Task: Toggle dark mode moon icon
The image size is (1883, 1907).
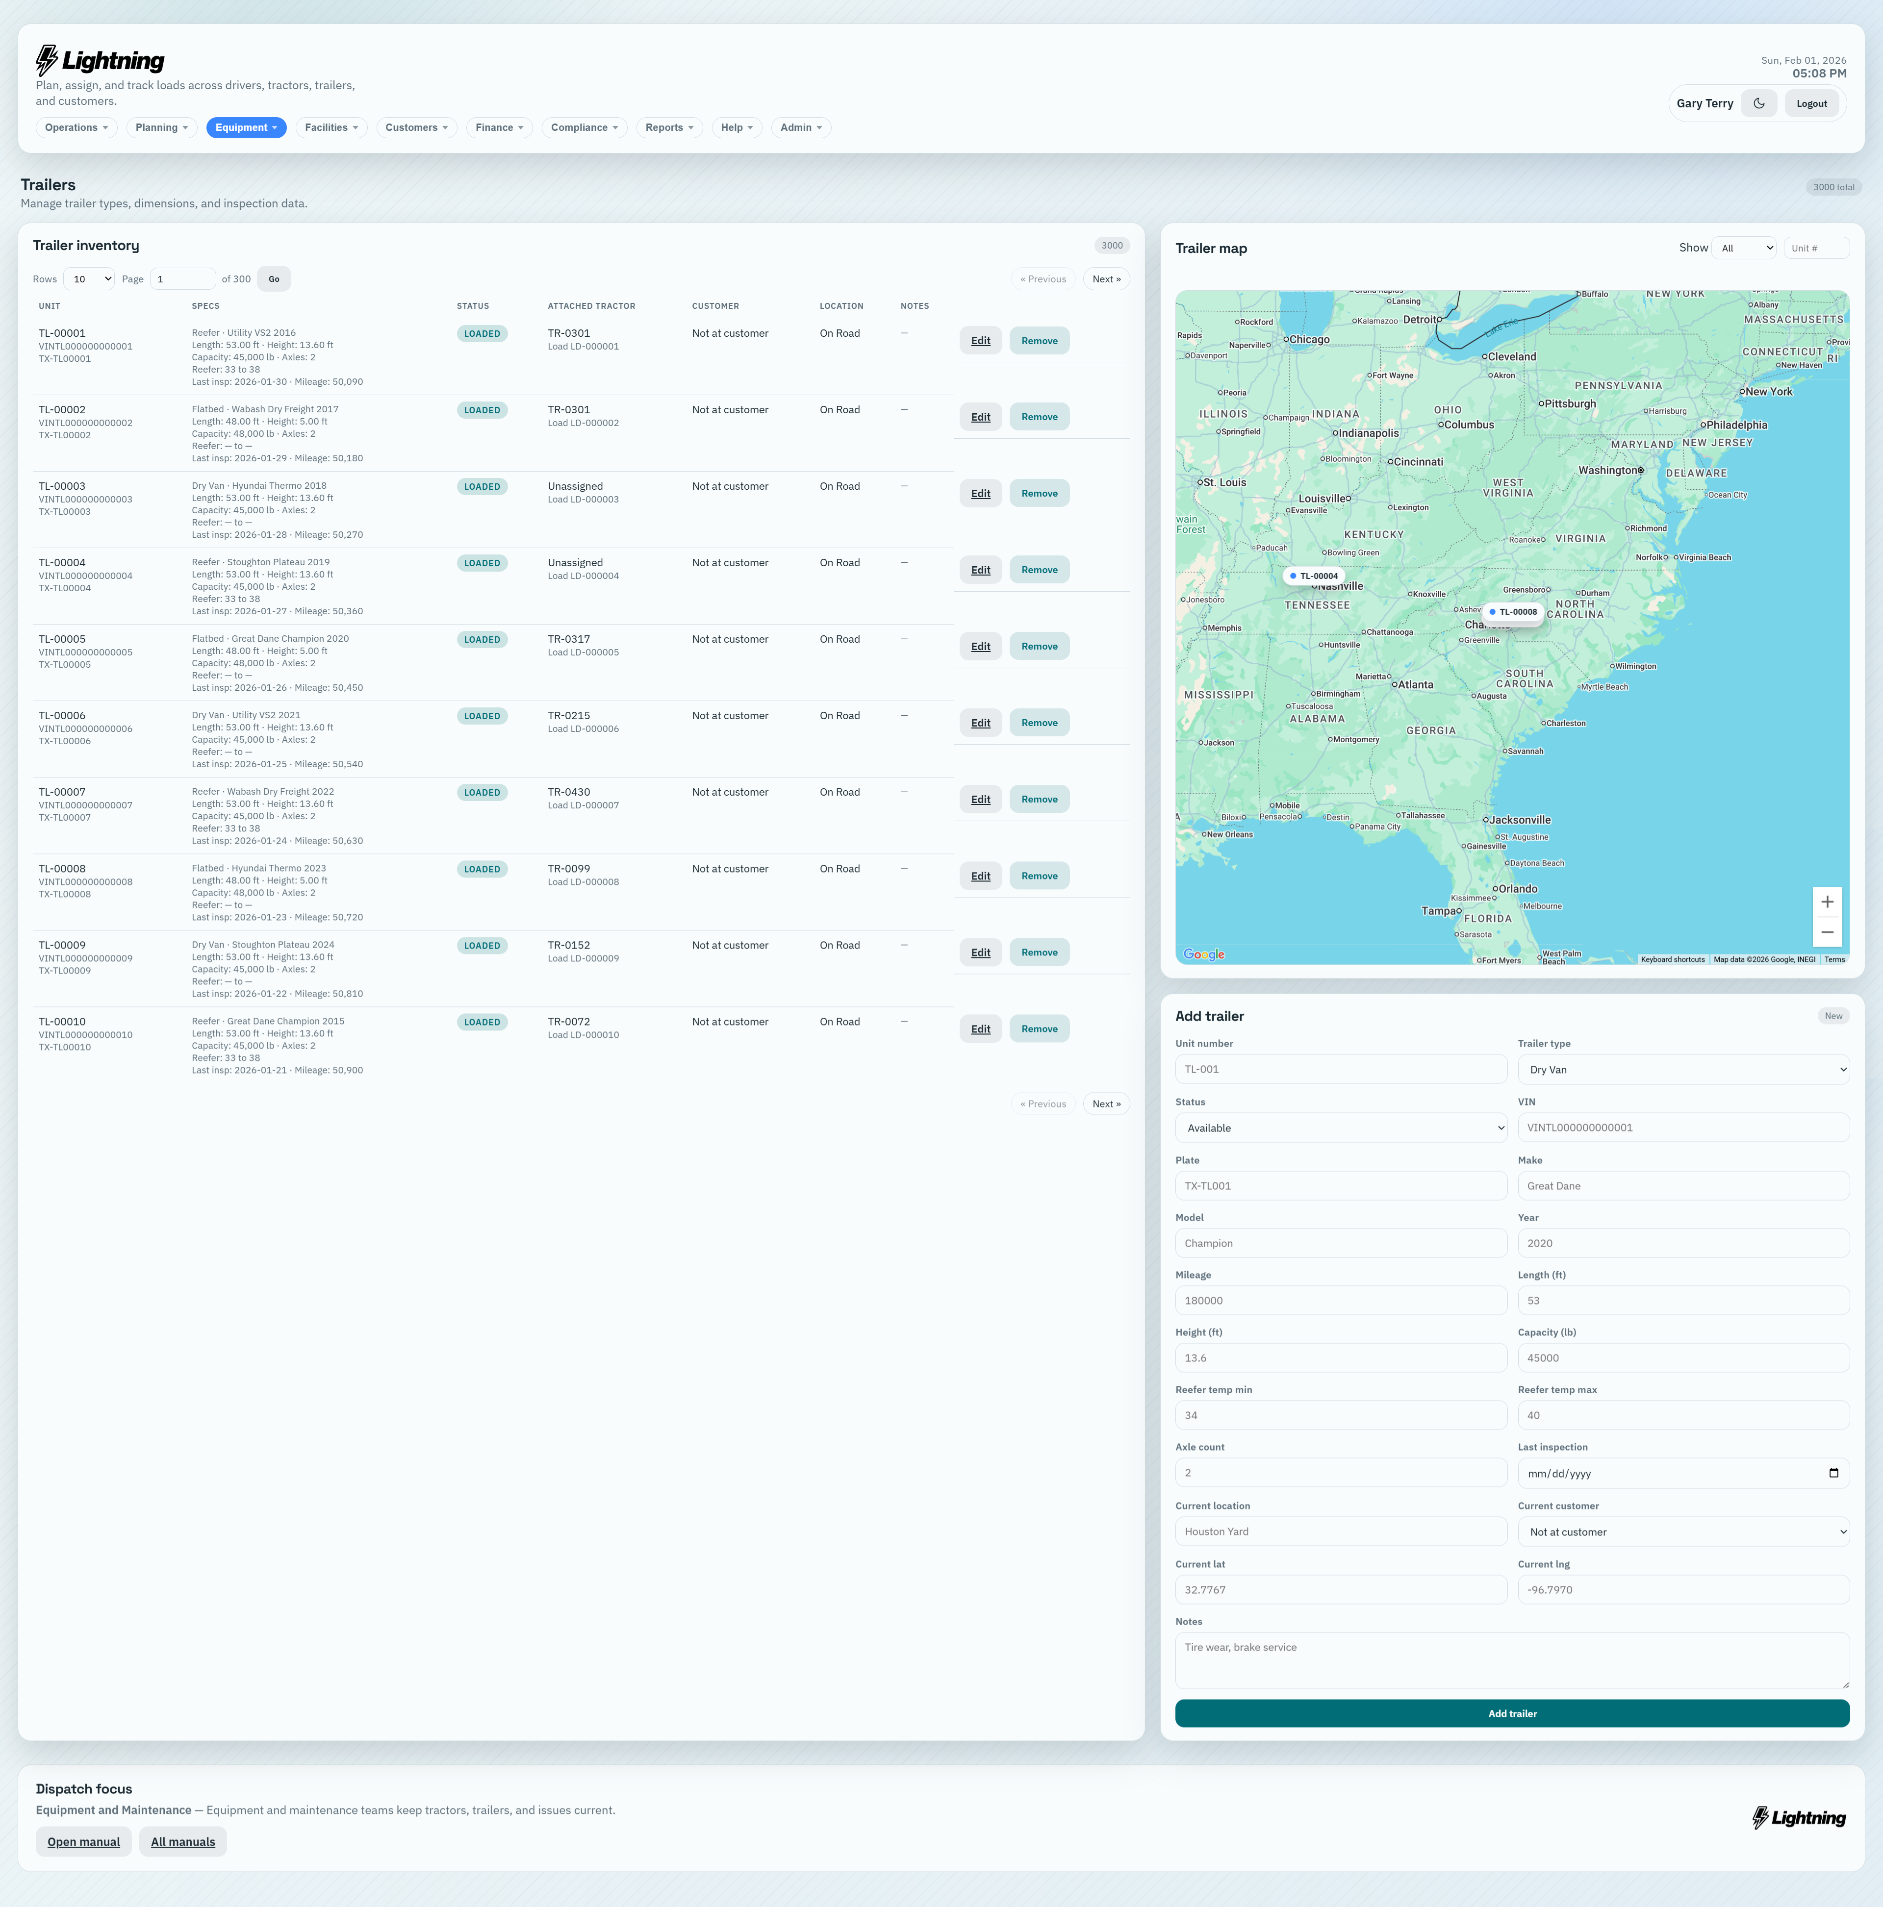Action: coord(1758,103)
